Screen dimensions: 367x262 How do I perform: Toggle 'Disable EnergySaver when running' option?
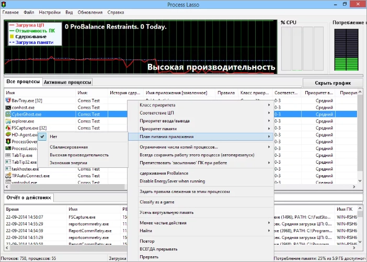coord(201,181)
